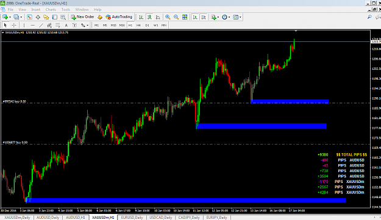Screen dimensions: 381x220
Task: Click the search magnifier icon at top right
Action: 369,17
